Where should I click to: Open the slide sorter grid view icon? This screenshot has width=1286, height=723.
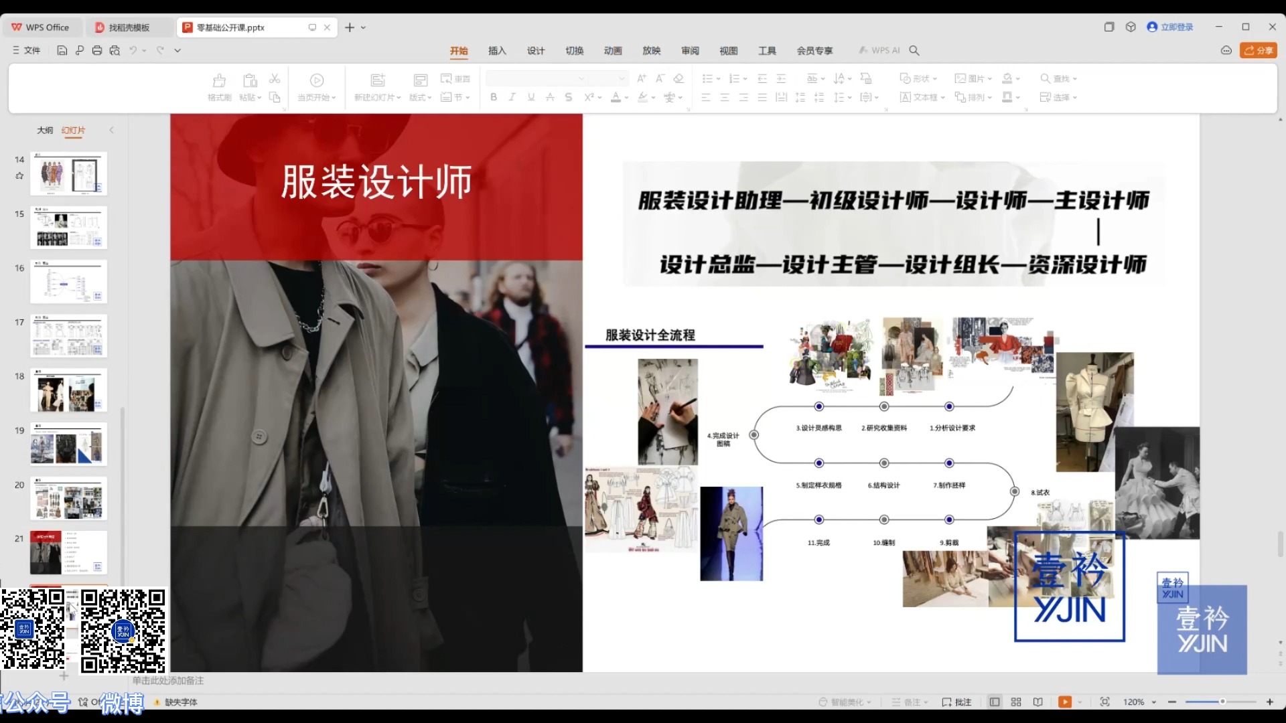[x=1016, y=702]
